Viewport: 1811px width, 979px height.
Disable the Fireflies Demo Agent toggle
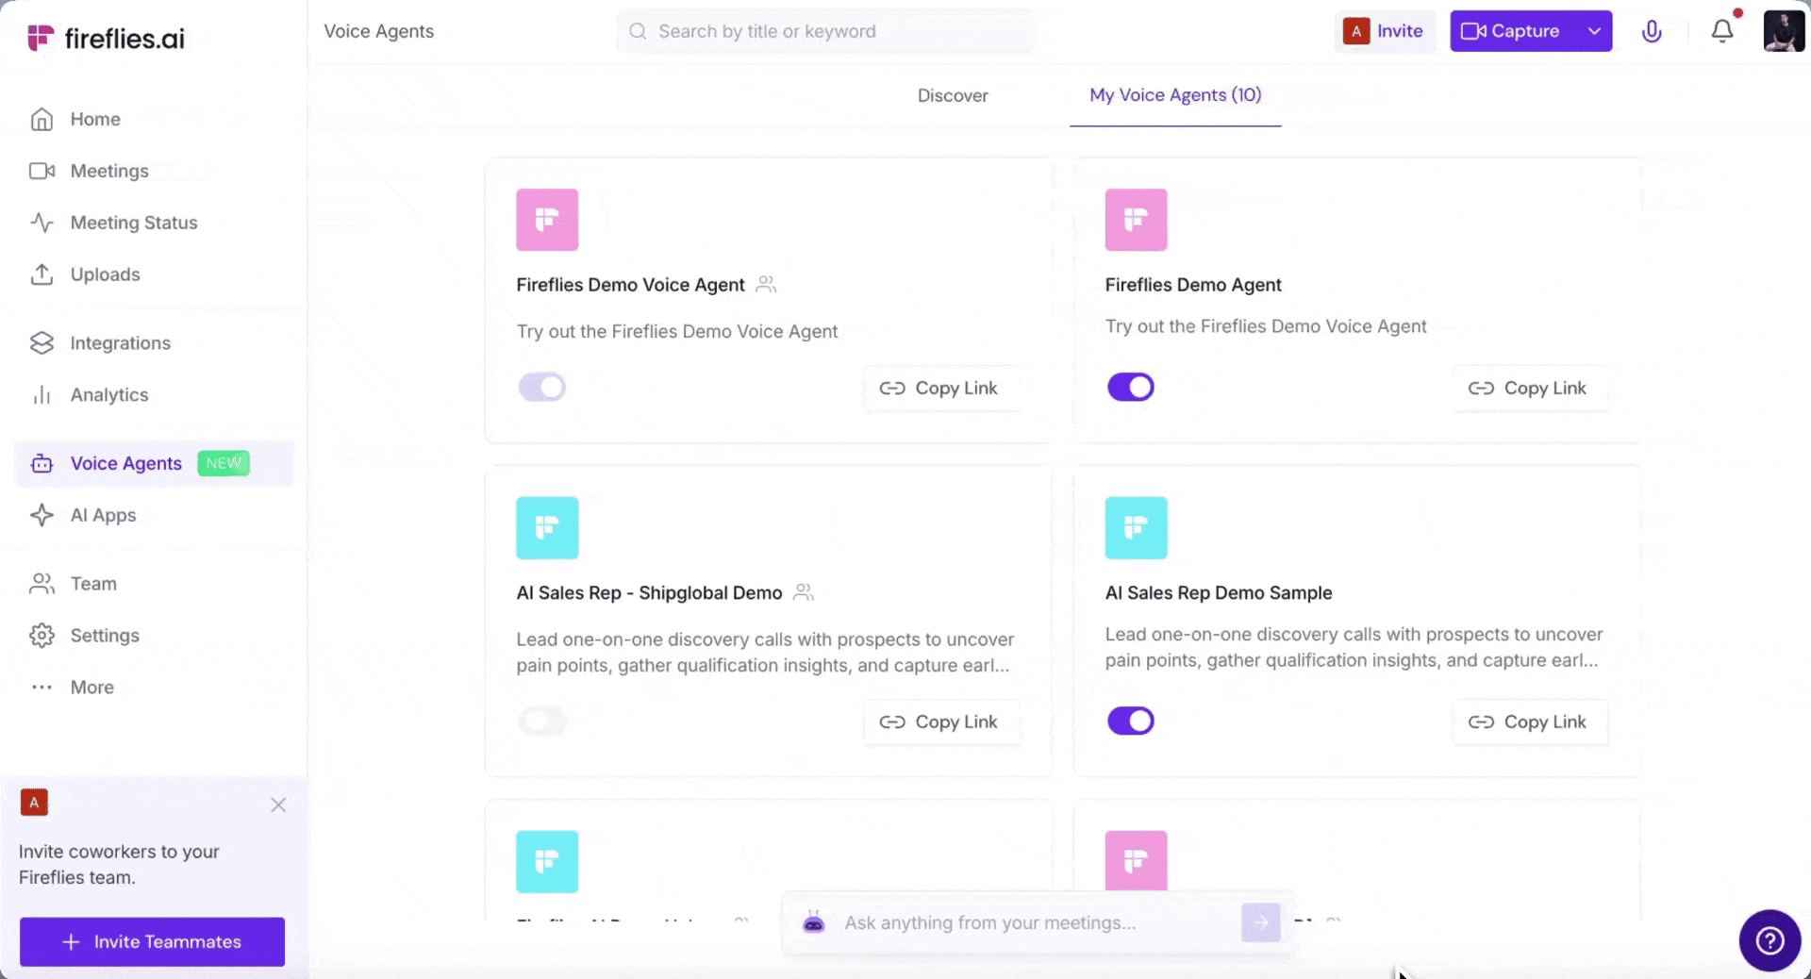point(1131,387)
